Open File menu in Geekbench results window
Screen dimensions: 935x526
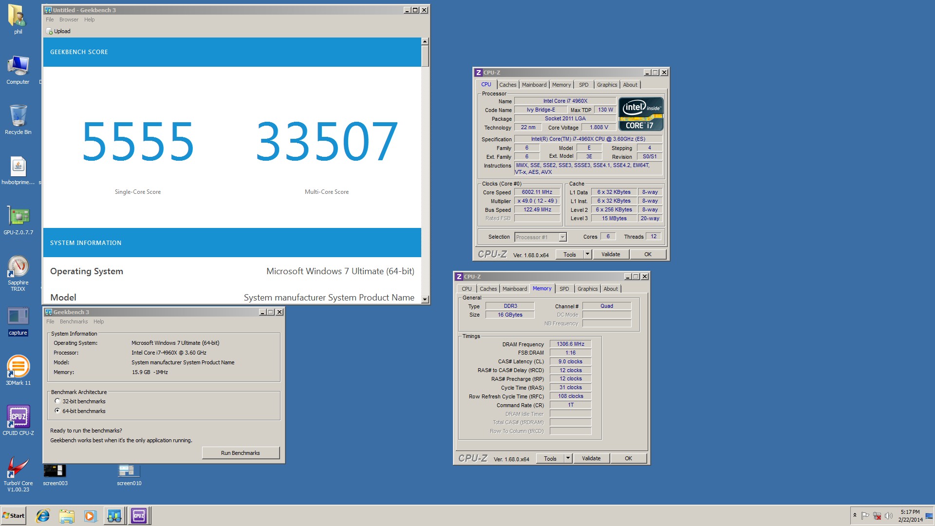coord(50,19)
